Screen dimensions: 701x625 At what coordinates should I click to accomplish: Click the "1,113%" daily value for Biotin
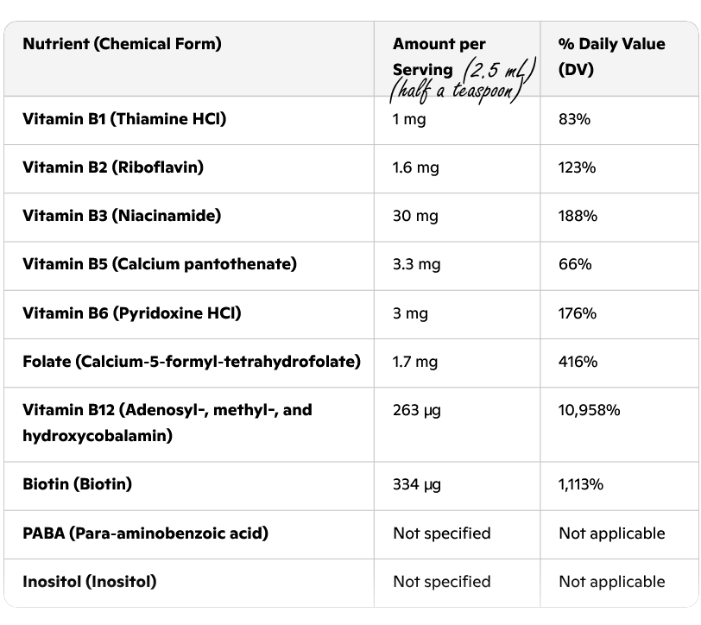(581, 484)
